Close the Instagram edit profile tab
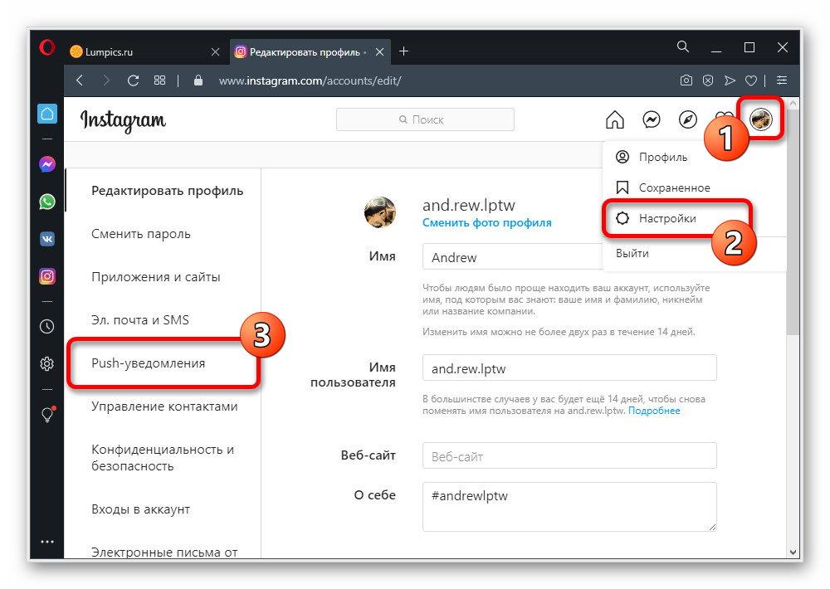 coord(379,52)
